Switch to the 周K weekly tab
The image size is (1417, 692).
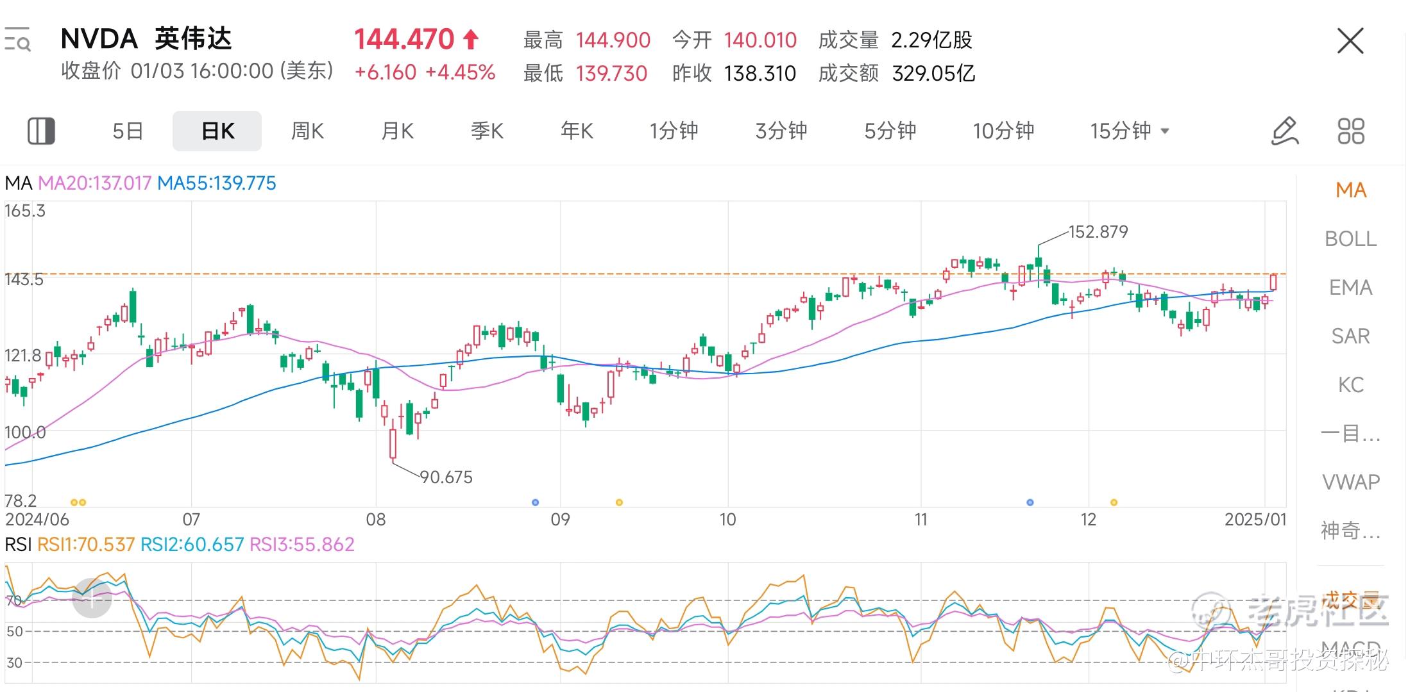point(307,131)
